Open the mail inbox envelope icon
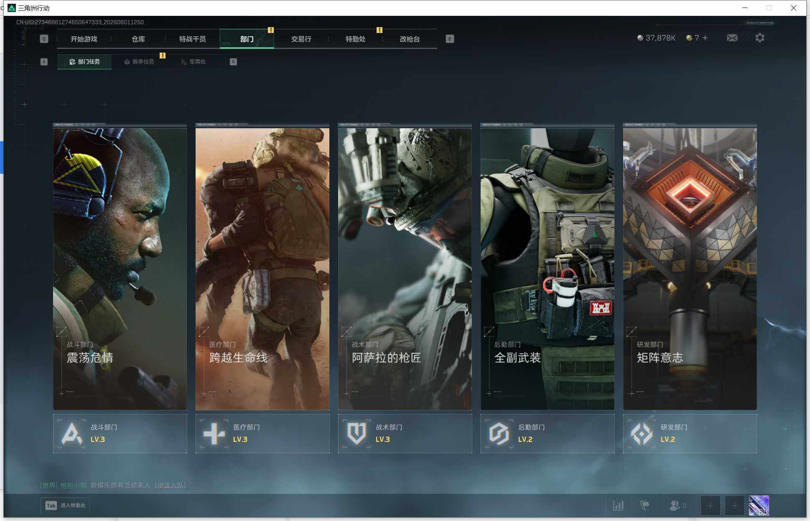 tap(732, 38)
